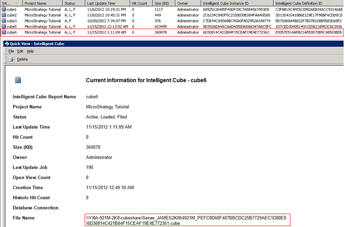This screenshot has height=227, width=345.
Task: Click the cube3 row icon
Action: (x=3, y=21)
